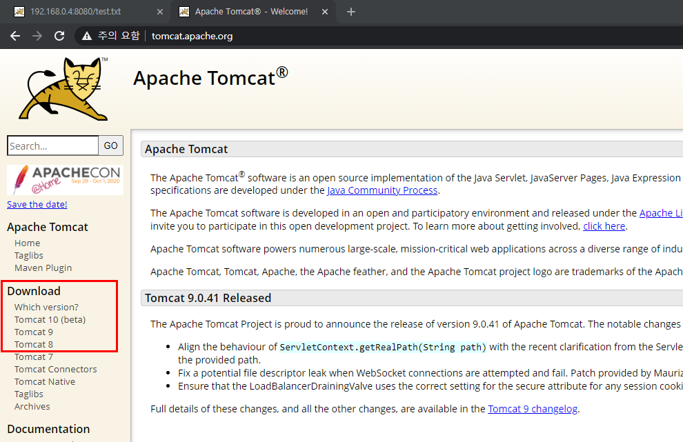
Task: Click the Download sidebar heading
Action: pyautogui.click(x=34, y=291)
